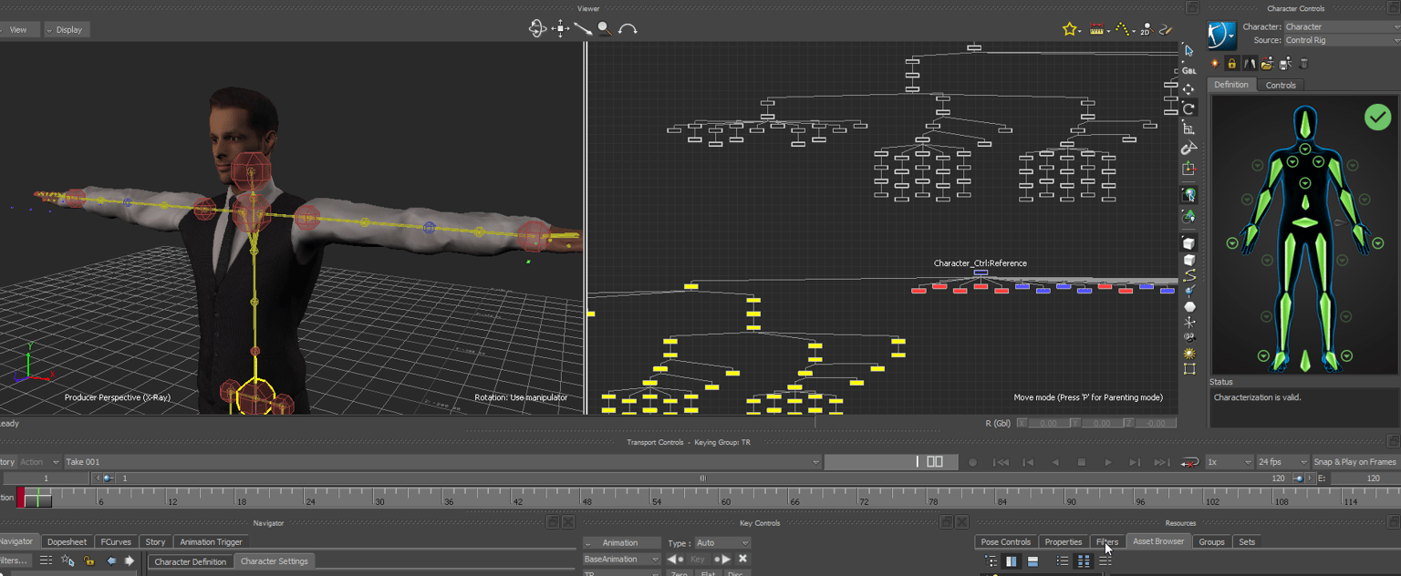The width and height of the screenshot is (1401, 576).
Task: Click the shuttle slider in Transport Controls
Action: tap(890, 462)
